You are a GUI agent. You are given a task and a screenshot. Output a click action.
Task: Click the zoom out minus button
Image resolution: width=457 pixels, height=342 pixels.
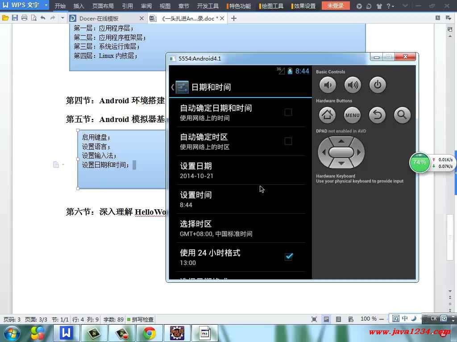tap(382, 319)
